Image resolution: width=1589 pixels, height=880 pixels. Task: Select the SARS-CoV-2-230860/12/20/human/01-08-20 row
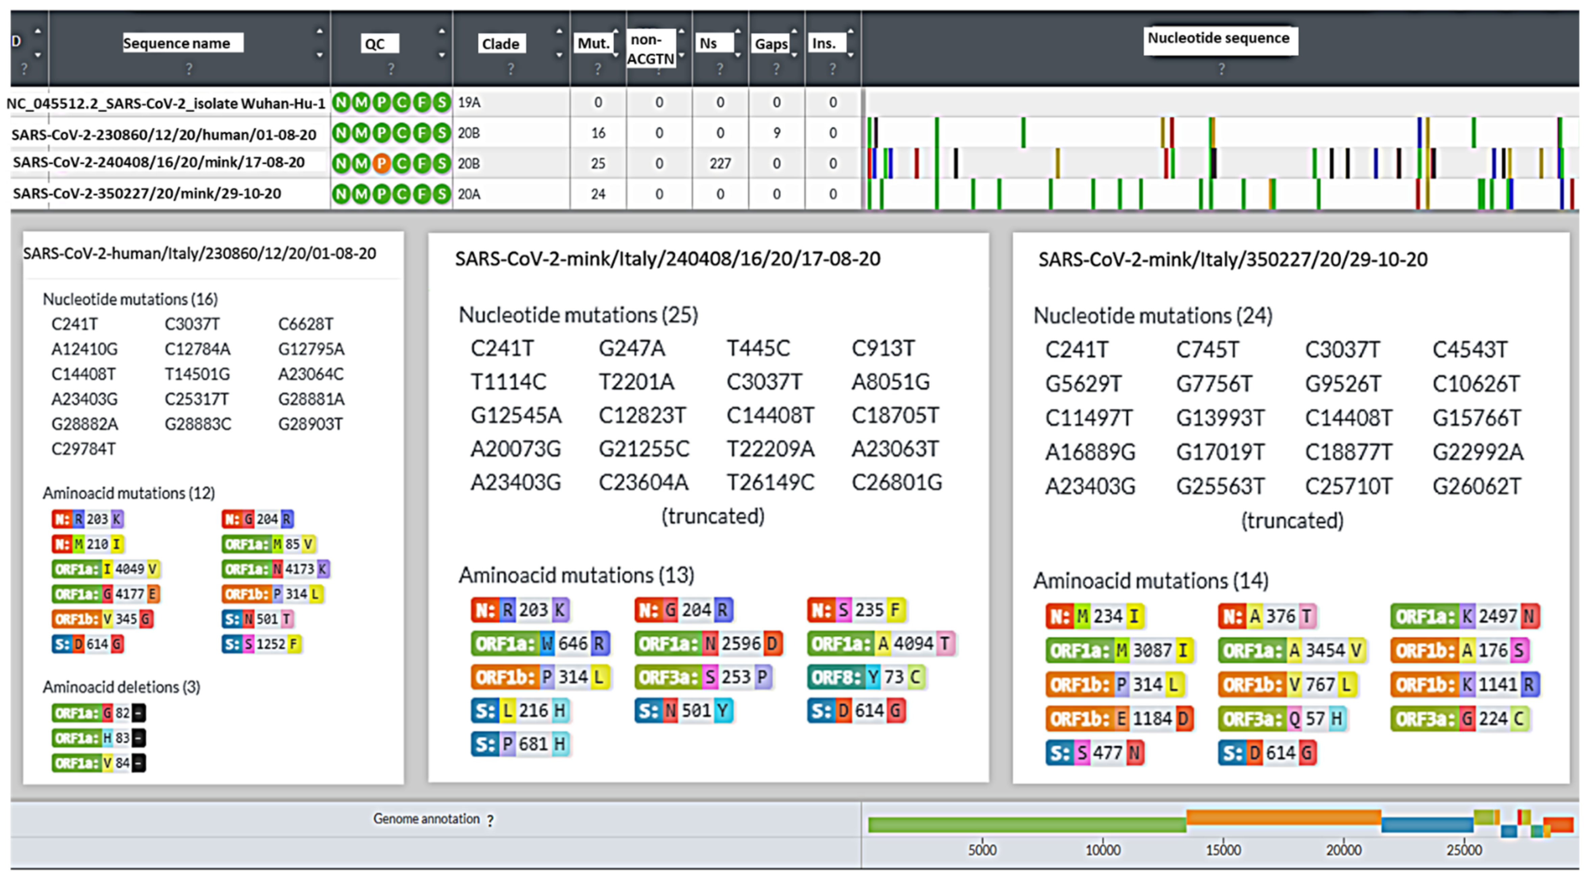tap(164, 135)
